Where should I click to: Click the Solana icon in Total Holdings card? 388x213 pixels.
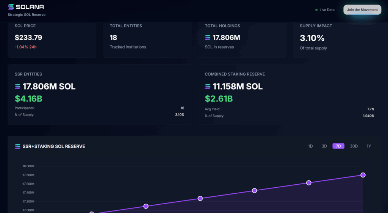pos(208,37)
